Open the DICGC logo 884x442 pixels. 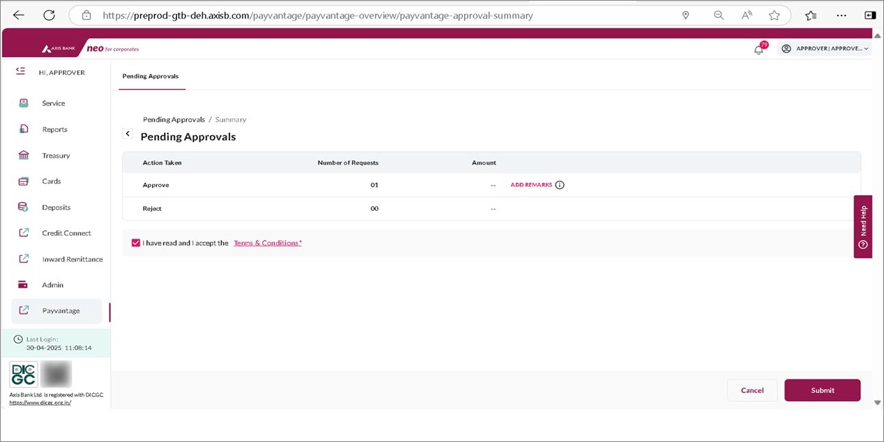tap(23, 374)
